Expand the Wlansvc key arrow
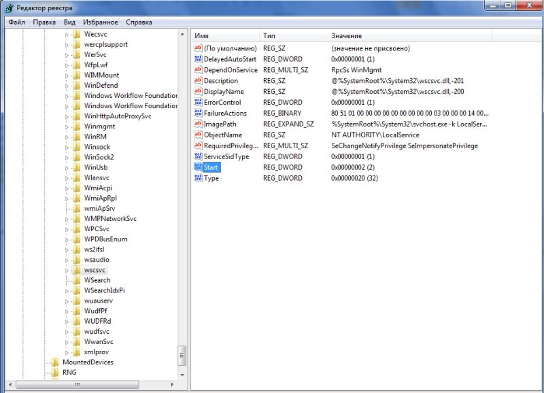The width and height of the screenshot is (544, 393). [x=67, y=177]
